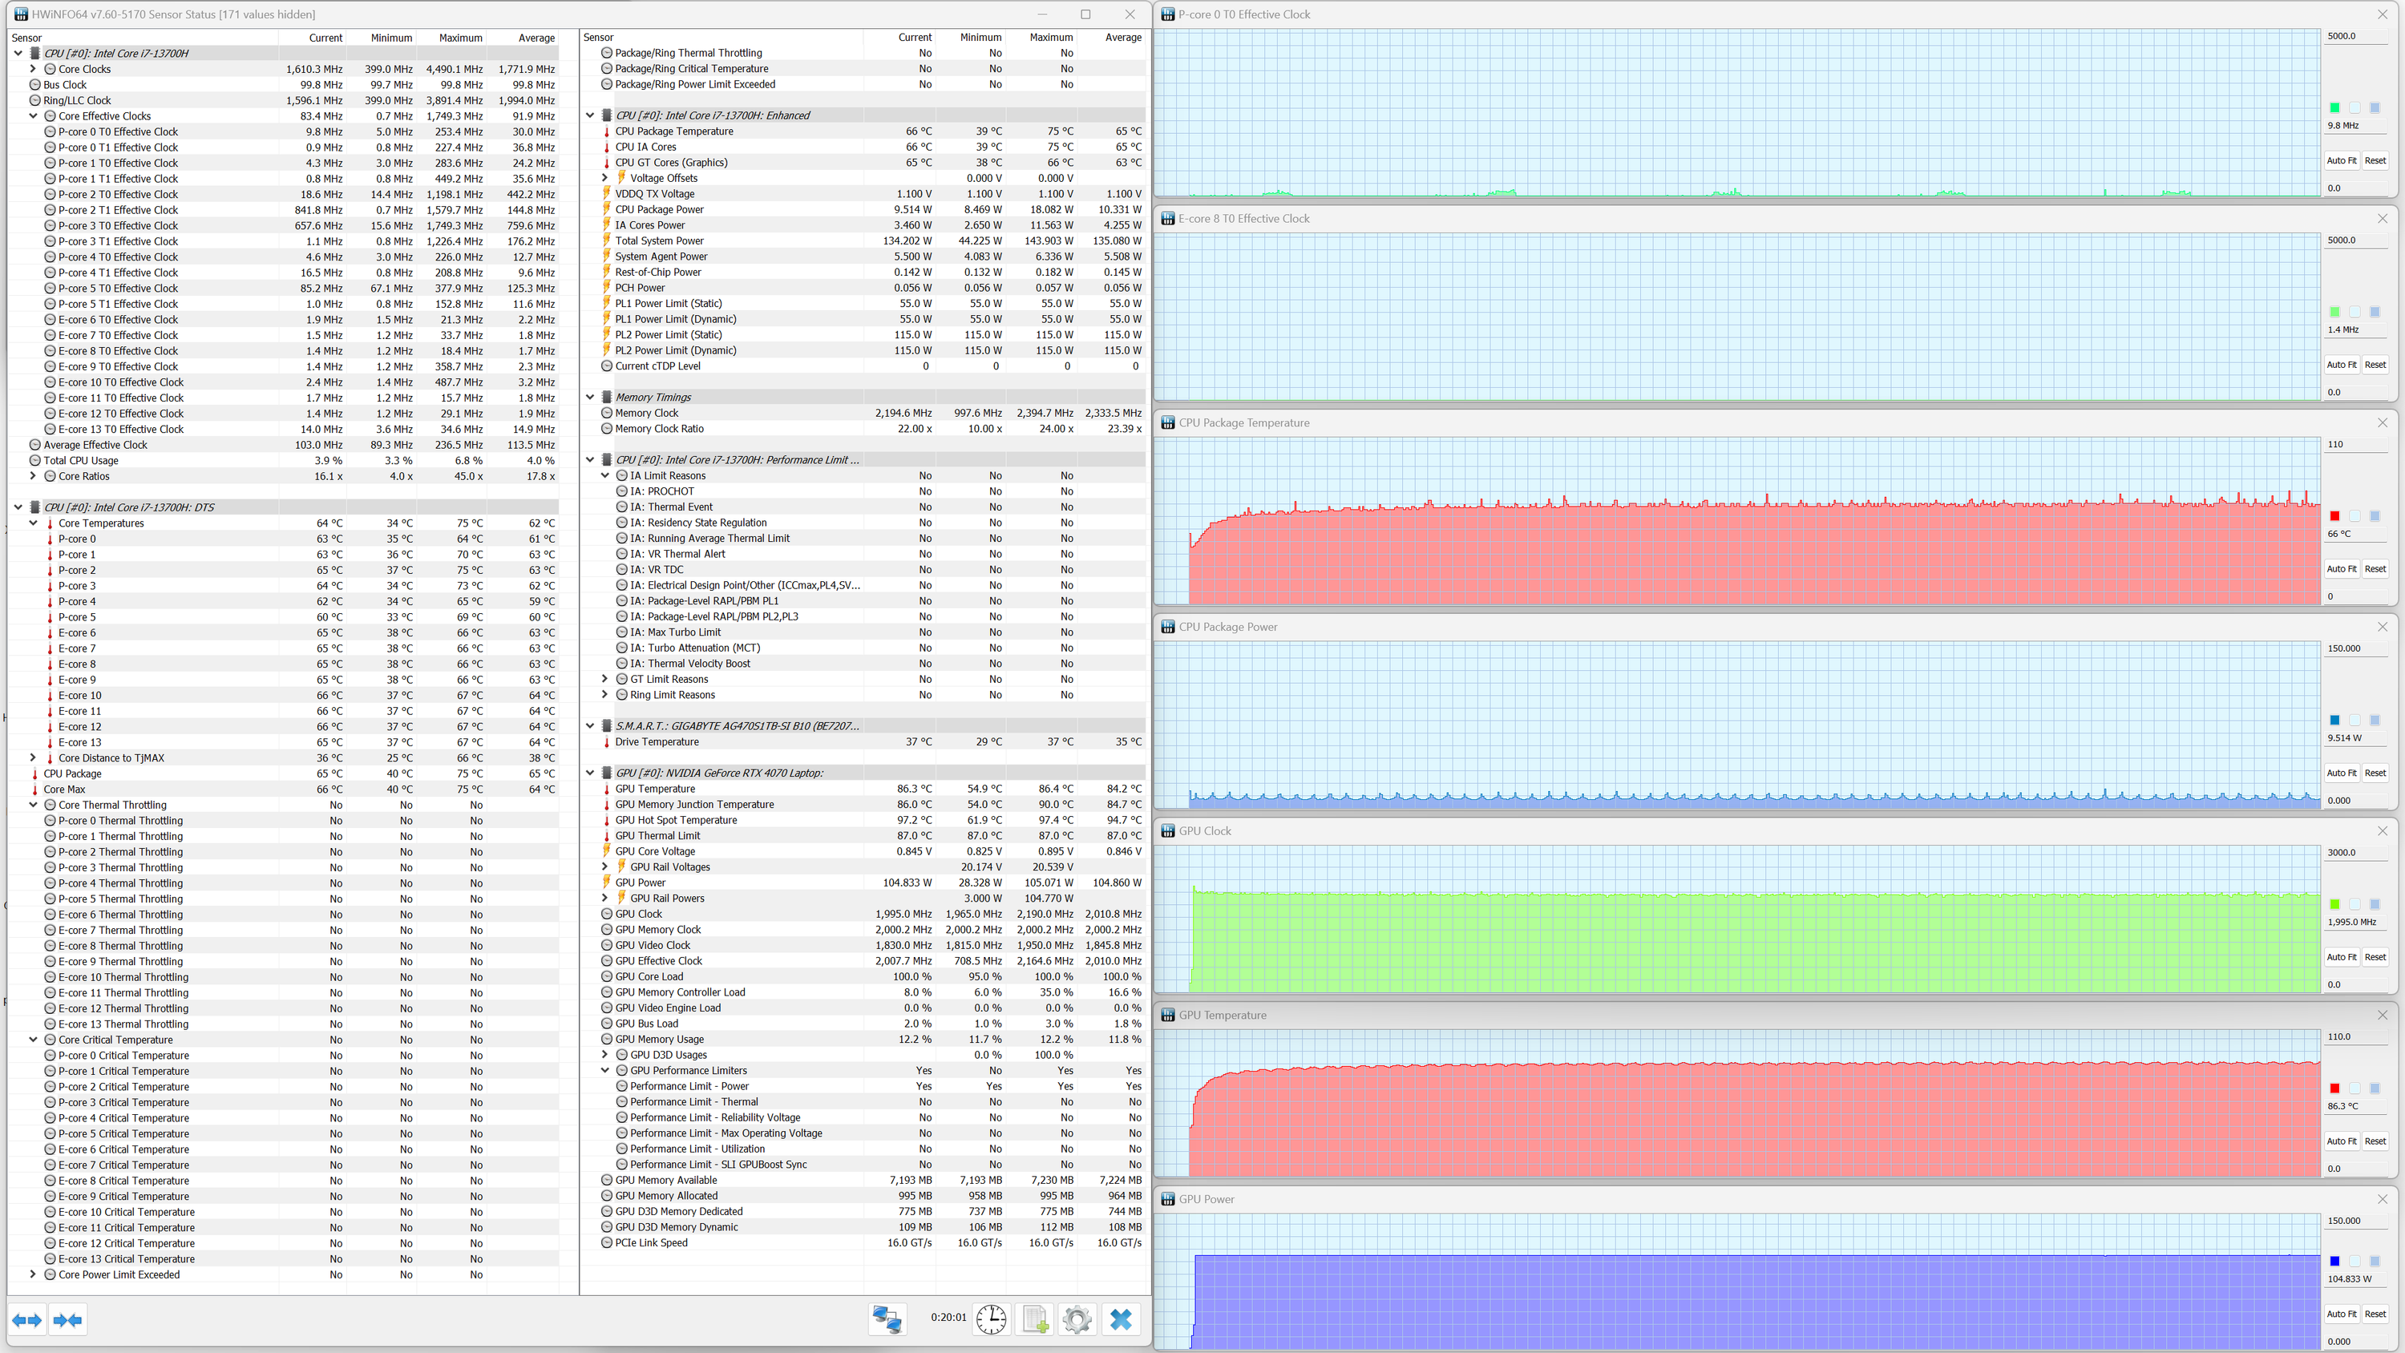
Task: Open sensor settings gear icon
Action: [x=1077, y=1319]
